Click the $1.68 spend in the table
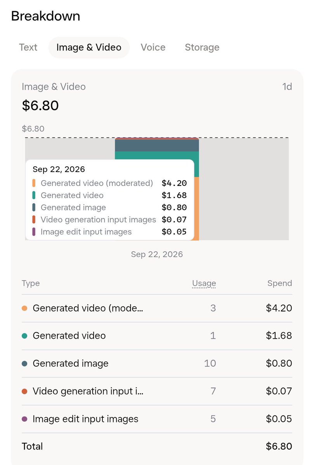The width and height of the screenshot is (314, 465). click(279, 336)
